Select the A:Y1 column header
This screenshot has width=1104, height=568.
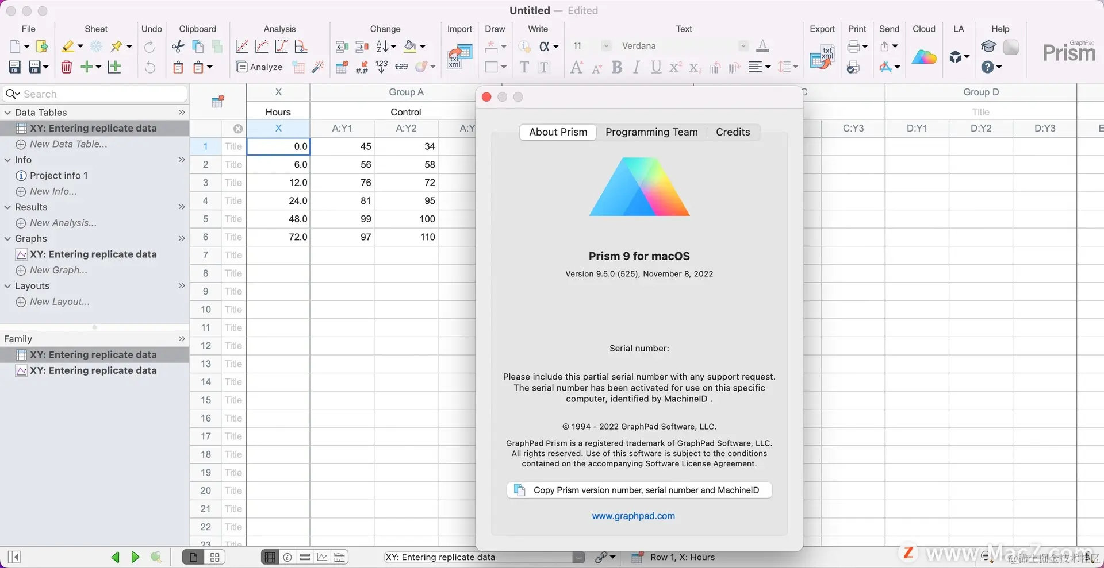point(342,129)
